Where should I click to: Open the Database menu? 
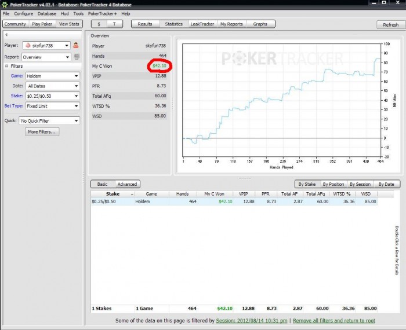click(x=46, y=14)
